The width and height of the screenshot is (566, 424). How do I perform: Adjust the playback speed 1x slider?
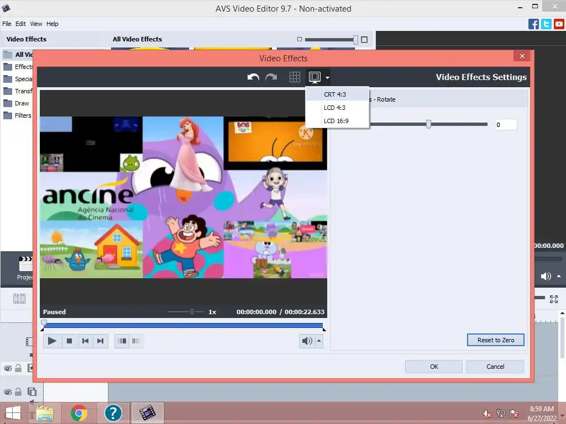tap(192, 311)
